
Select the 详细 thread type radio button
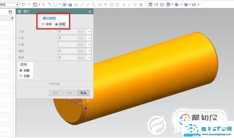click(x=56, y=24)
